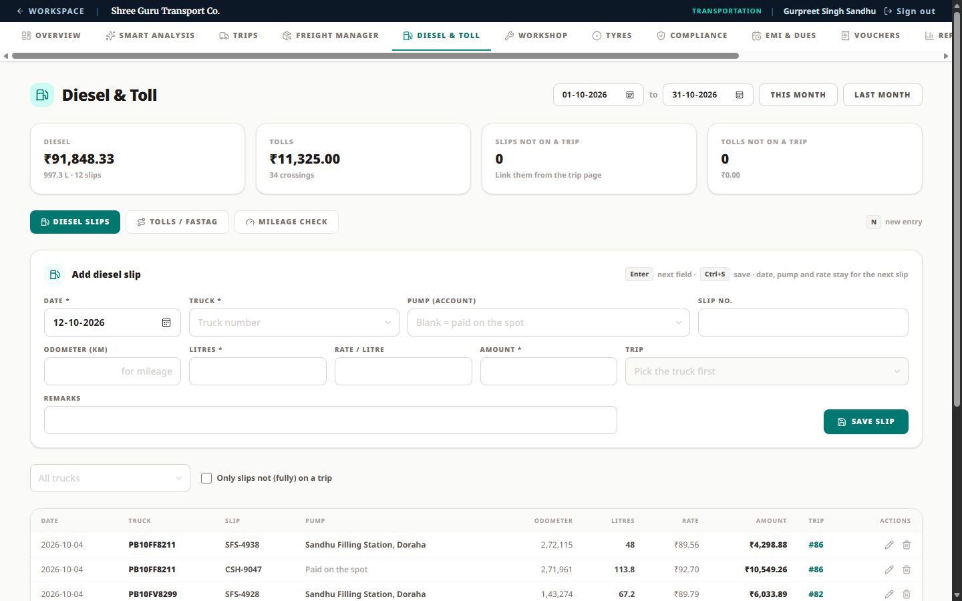Open calendar picker in slip Date field
Screen dimensions: 962x601
[x=166, y=323]
